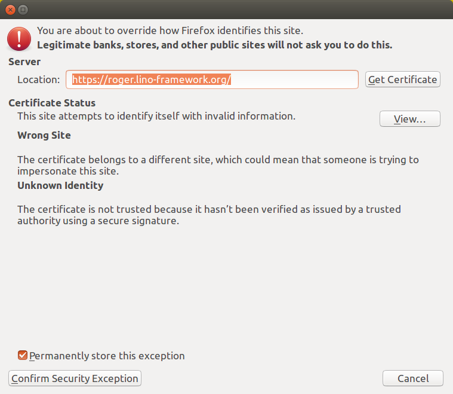
Task: Uncheck Permanently store this exception checkbox
Action: pyautogui.click(x=23, y=355)
